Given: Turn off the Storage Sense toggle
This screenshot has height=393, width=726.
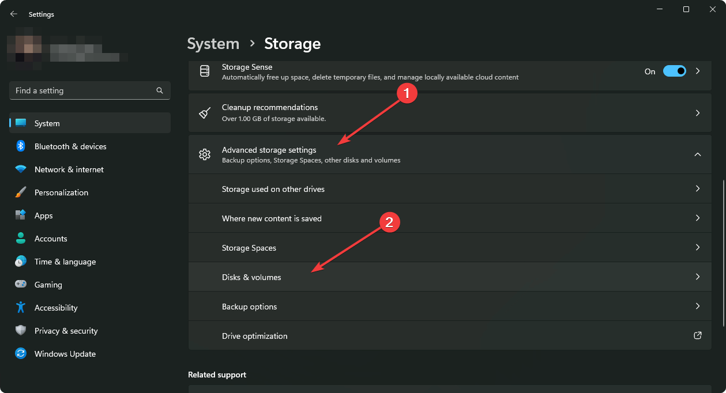Looking at the screenshot, I should click(x=675, y=71).
